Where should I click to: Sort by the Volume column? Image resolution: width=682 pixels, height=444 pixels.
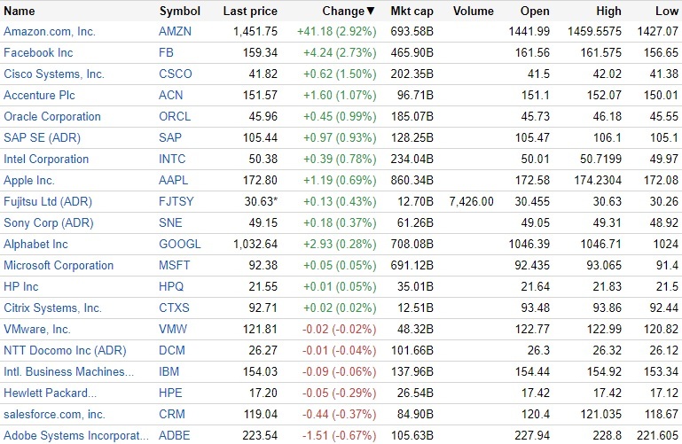pyautogui.click(x=473, y=12)
